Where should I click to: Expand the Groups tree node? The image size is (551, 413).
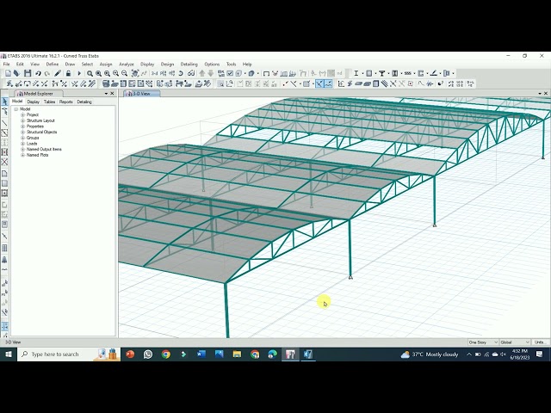coord(23,138)
